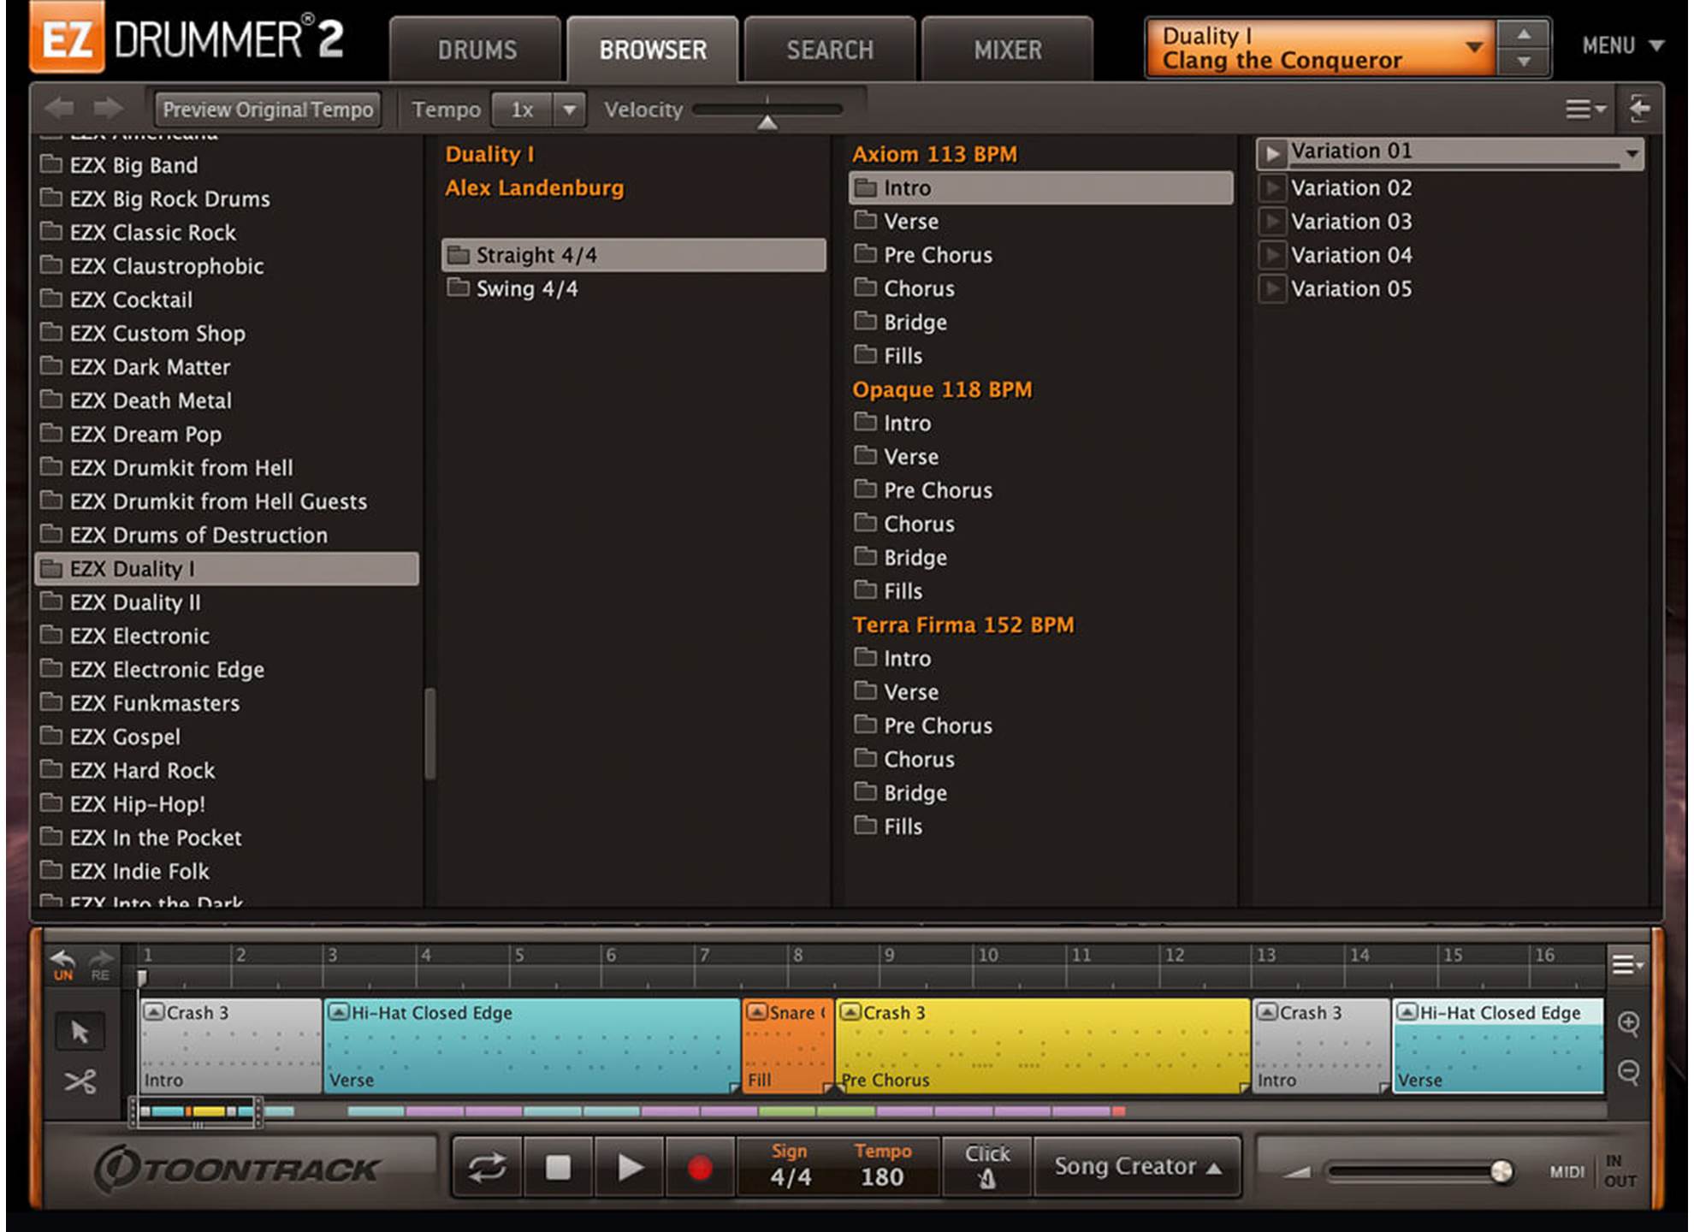Toggle Preview Original Tempo

pos(268,110)
